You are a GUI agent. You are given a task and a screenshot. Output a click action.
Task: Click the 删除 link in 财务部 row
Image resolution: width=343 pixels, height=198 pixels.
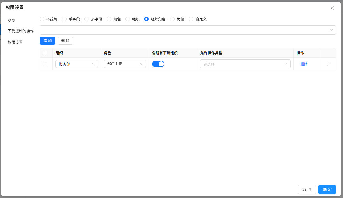click(304, 64)
